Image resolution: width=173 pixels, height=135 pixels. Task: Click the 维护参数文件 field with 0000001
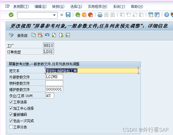[x=54, y=89]
